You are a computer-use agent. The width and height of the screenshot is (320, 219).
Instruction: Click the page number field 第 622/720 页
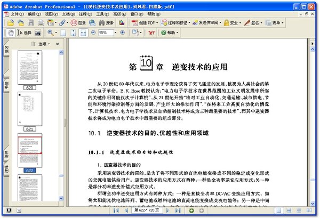pos(147,210)
